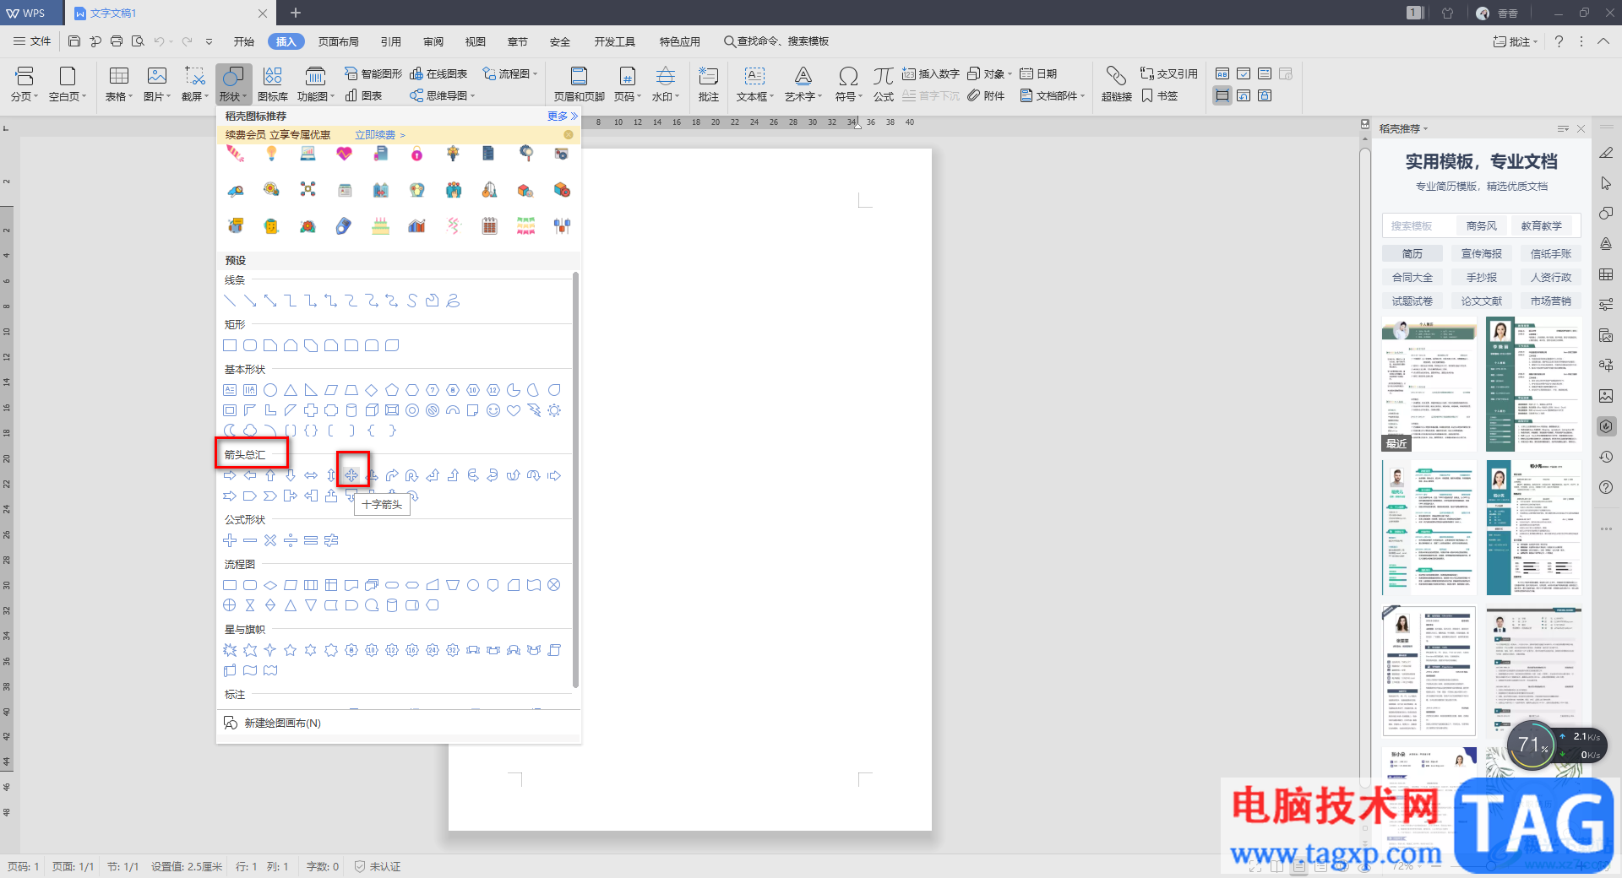
Task: Click the 水印 watermark icon
Action: [x=666, y=84]
